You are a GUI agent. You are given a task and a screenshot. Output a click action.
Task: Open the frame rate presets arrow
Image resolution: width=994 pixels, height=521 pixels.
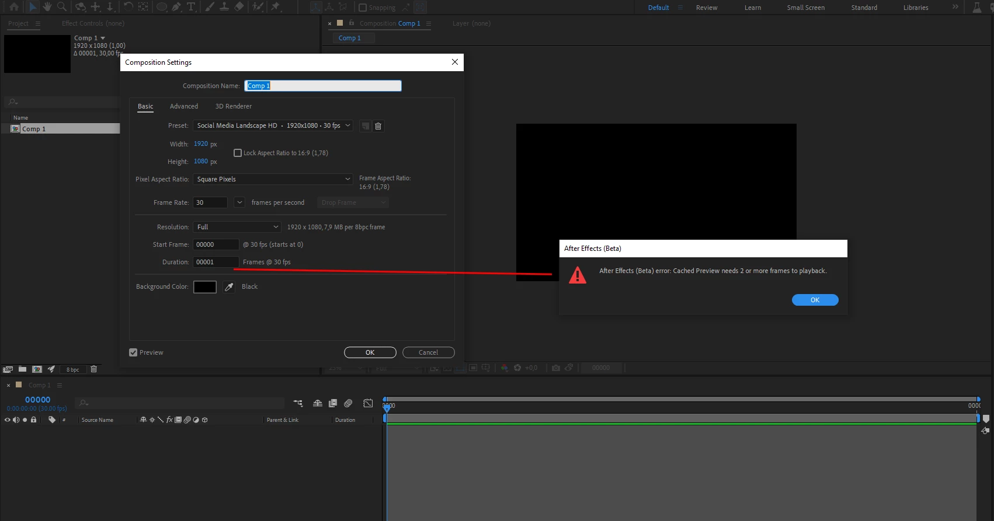pyautogui.click(x=239, y=202)
